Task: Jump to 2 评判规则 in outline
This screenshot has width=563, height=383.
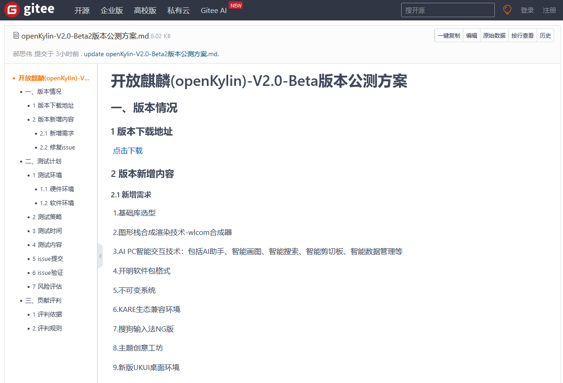Action: pos(47,328)
